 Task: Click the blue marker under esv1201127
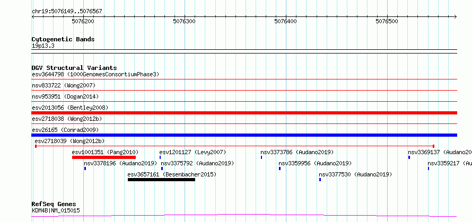(x=160, y=157)
